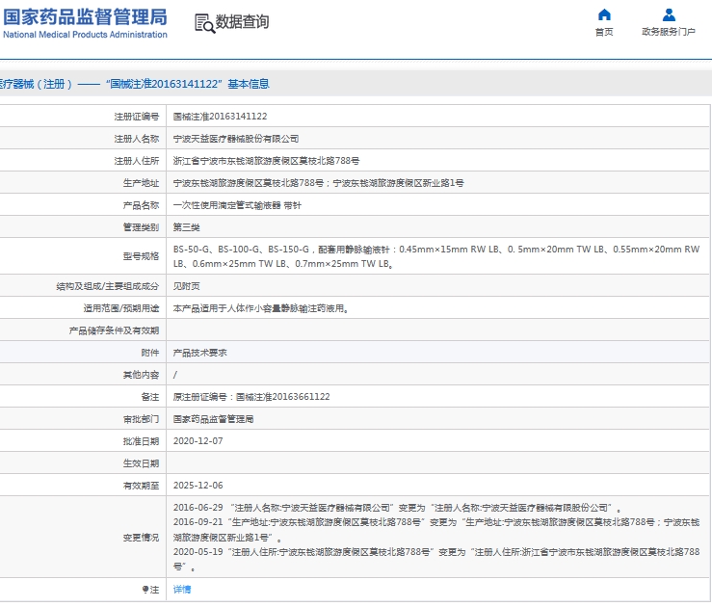Viewport: 712px width, 607px height.
Task: Click the 结构及组成/主要组成成分 label
Action: pyautogui.click(x=108, y=286)
